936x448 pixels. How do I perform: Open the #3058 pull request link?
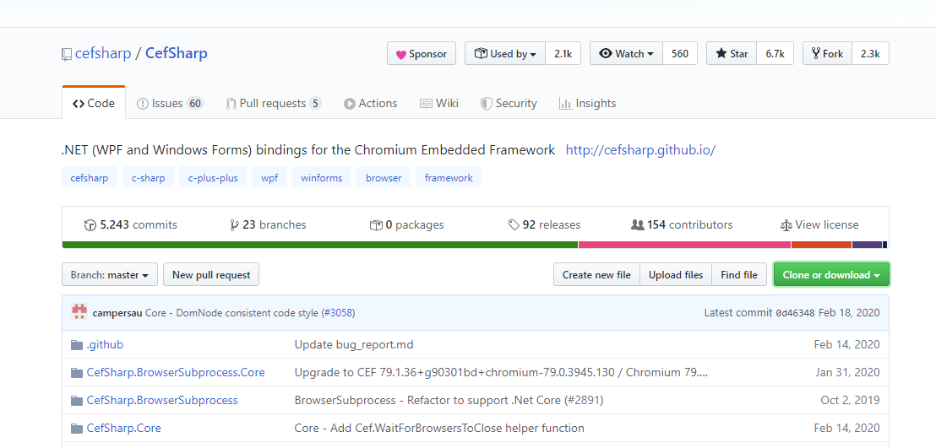coord(339,312)
